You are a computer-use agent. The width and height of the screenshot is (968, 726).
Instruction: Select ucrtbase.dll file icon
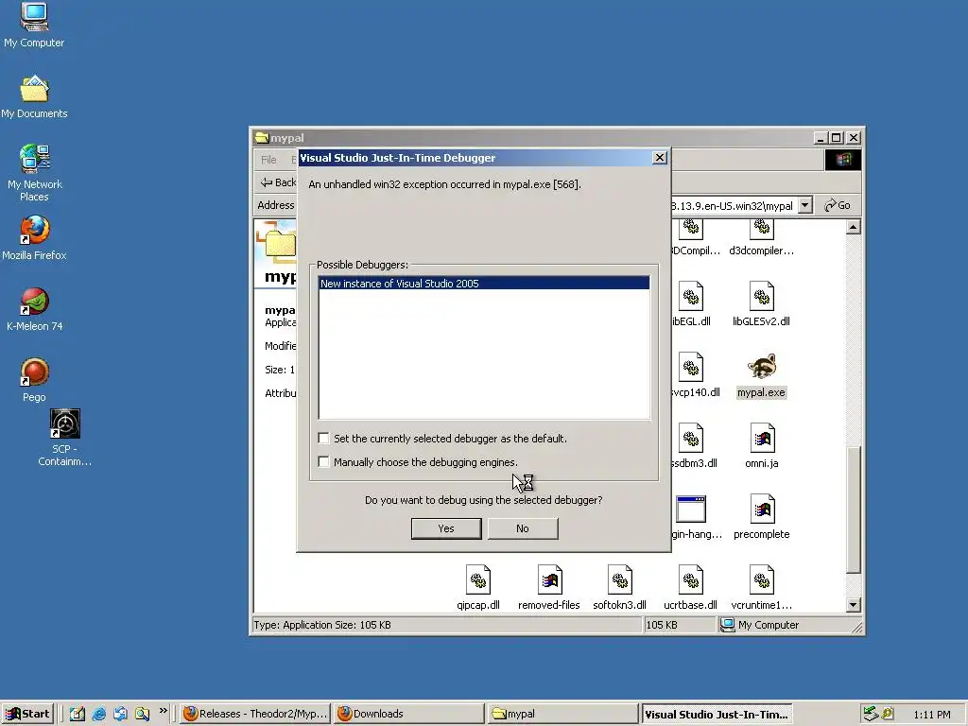[691, 580]
